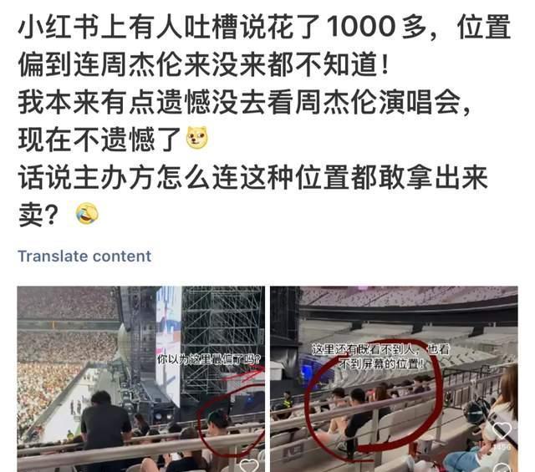This screenshot has width=535, height=472.
Task: Click the red arrow in left photo
Action: click(x=244, y=374)
